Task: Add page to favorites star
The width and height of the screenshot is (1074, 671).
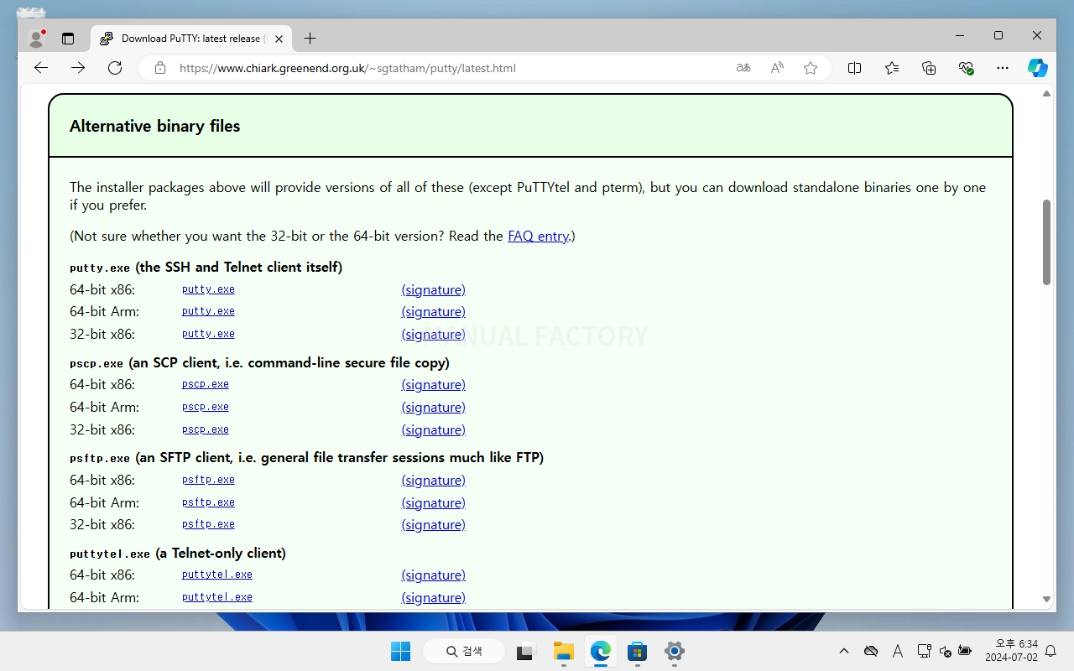Action: (811, 68)
